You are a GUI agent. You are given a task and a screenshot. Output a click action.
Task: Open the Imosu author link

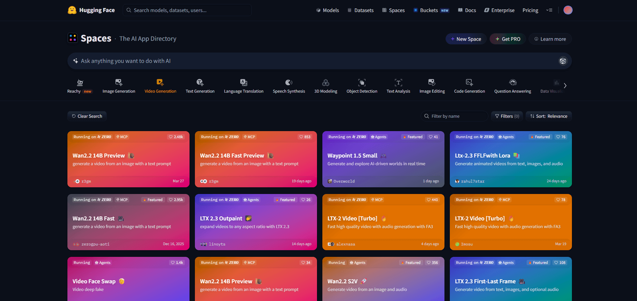pos(467,244)
